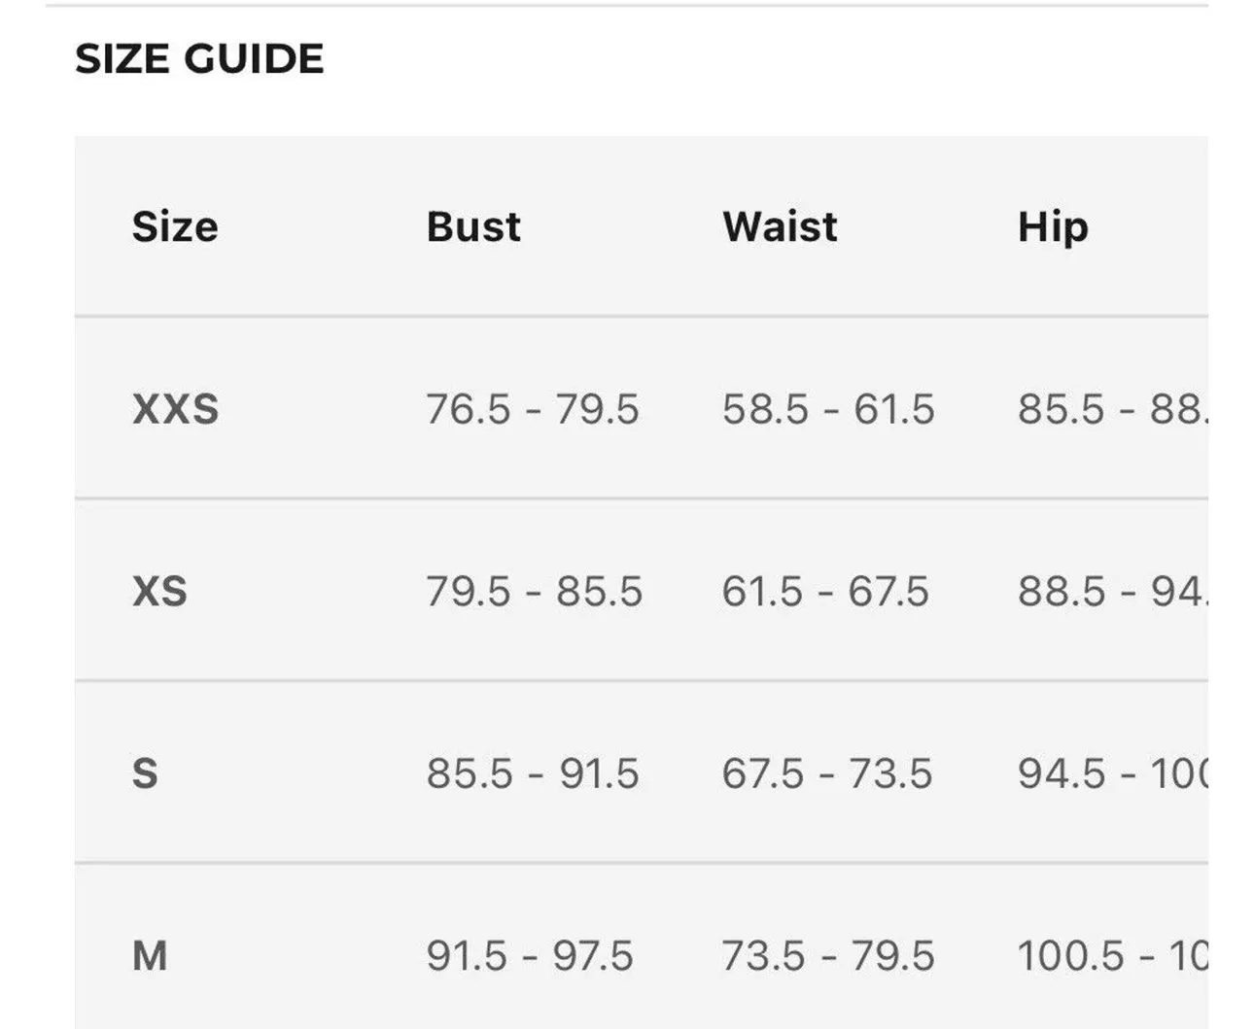Select M waist value 73.5 - 79.5

point(828,956)
